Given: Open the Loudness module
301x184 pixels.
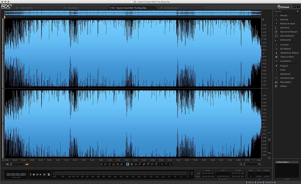Looking at the screenshot, I should click(285, 61).
